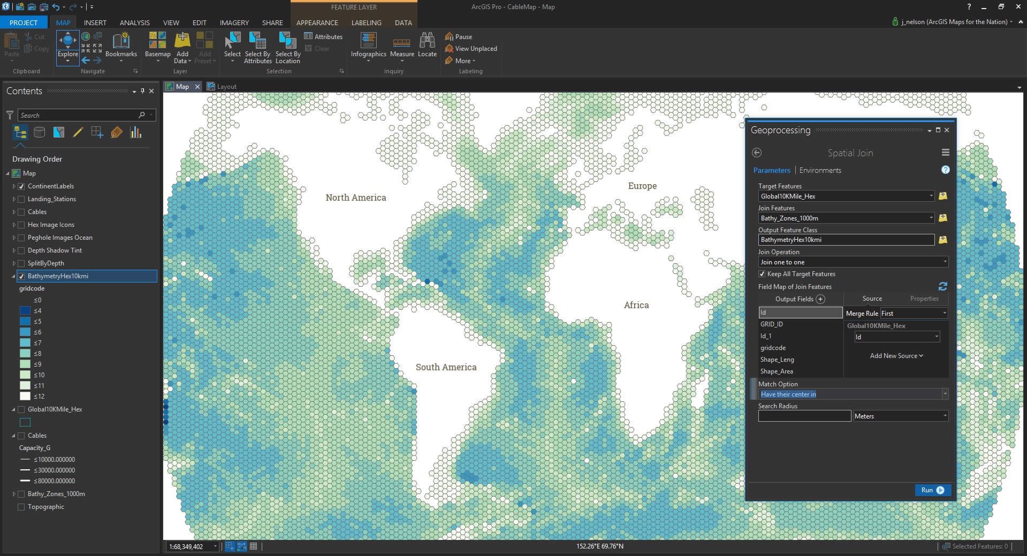1027x556 pixels.
Task: Enable the Landing_Stations layer checkbox
Action: point(21,199)
